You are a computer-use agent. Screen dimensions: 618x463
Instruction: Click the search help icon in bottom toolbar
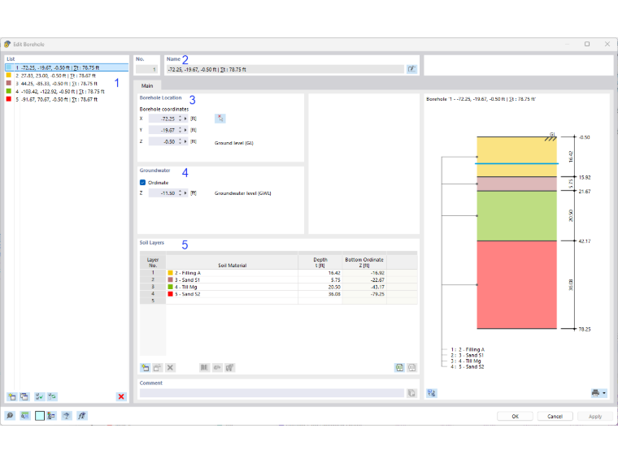(10, 416)
